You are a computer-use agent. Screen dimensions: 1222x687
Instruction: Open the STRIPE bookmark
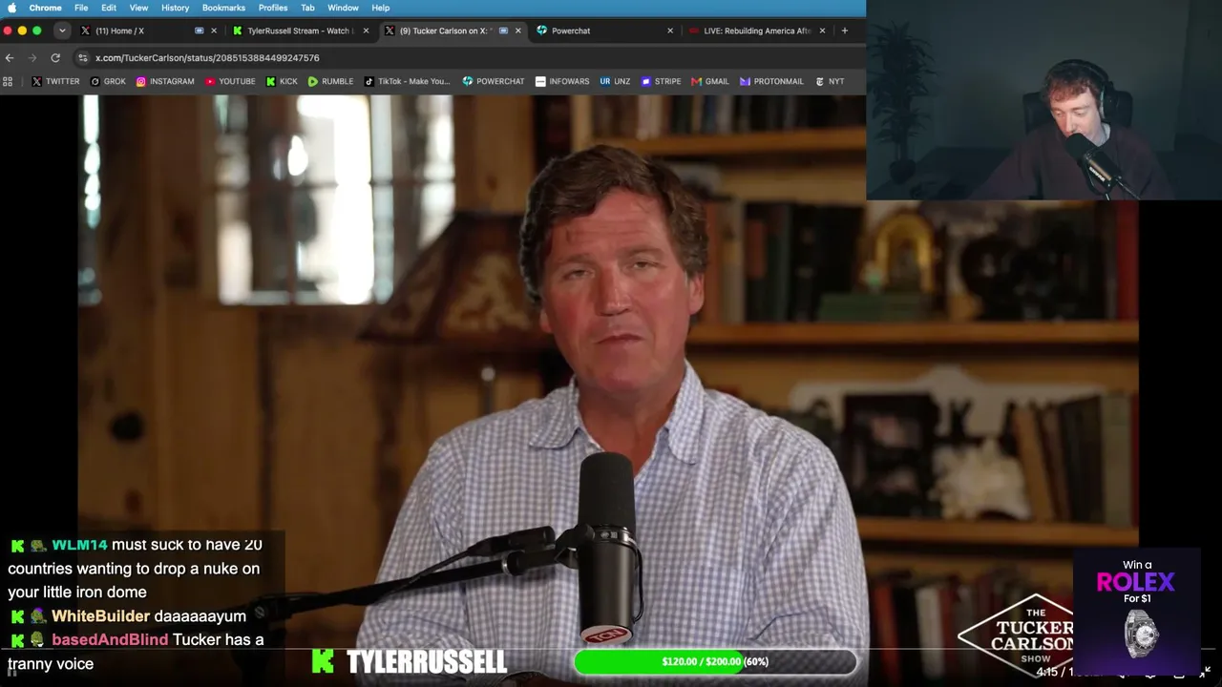pos(661,81)
